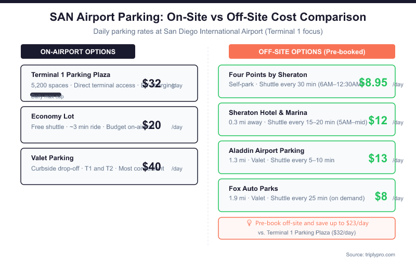Click the main Cost Comparison title
Viewport: 416px width, 260px height.
pos(208,17)
